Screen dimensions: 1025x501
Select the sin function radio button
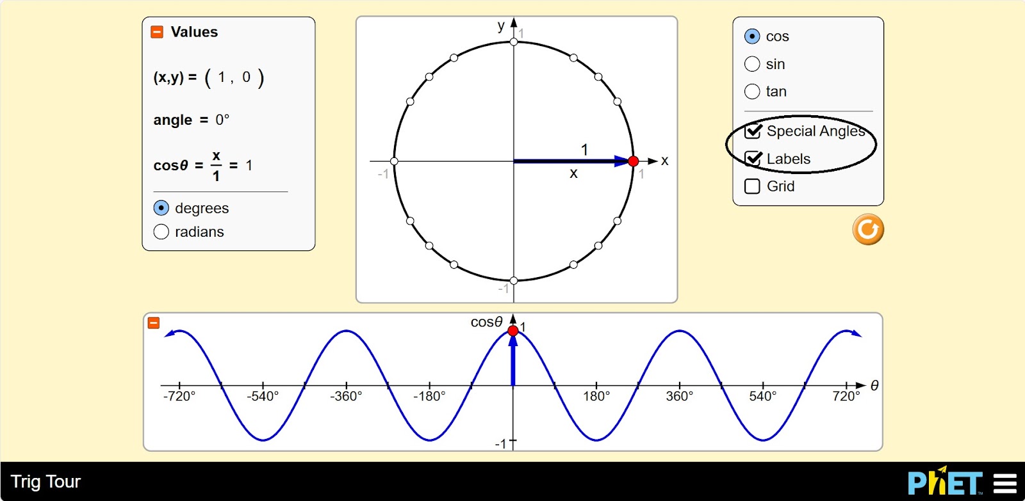click(x=752, y=64)
